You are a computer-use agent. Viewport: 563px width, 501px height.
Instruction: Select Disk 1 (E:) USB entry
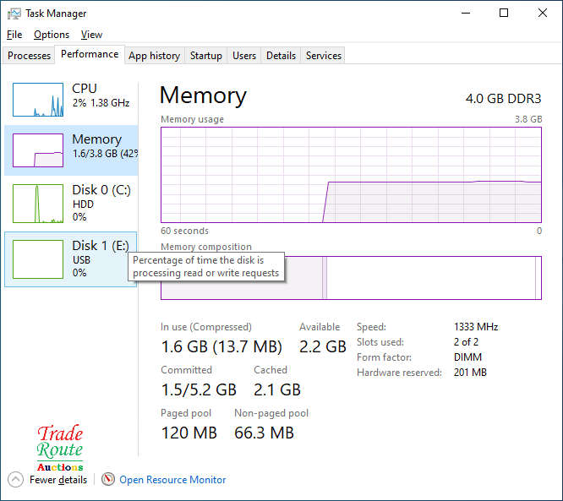click(71, 259)
